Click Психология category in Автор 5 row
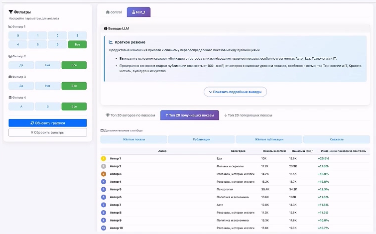Image resolution: width=376 pixels, height=234 pixels. pos(225,189)
